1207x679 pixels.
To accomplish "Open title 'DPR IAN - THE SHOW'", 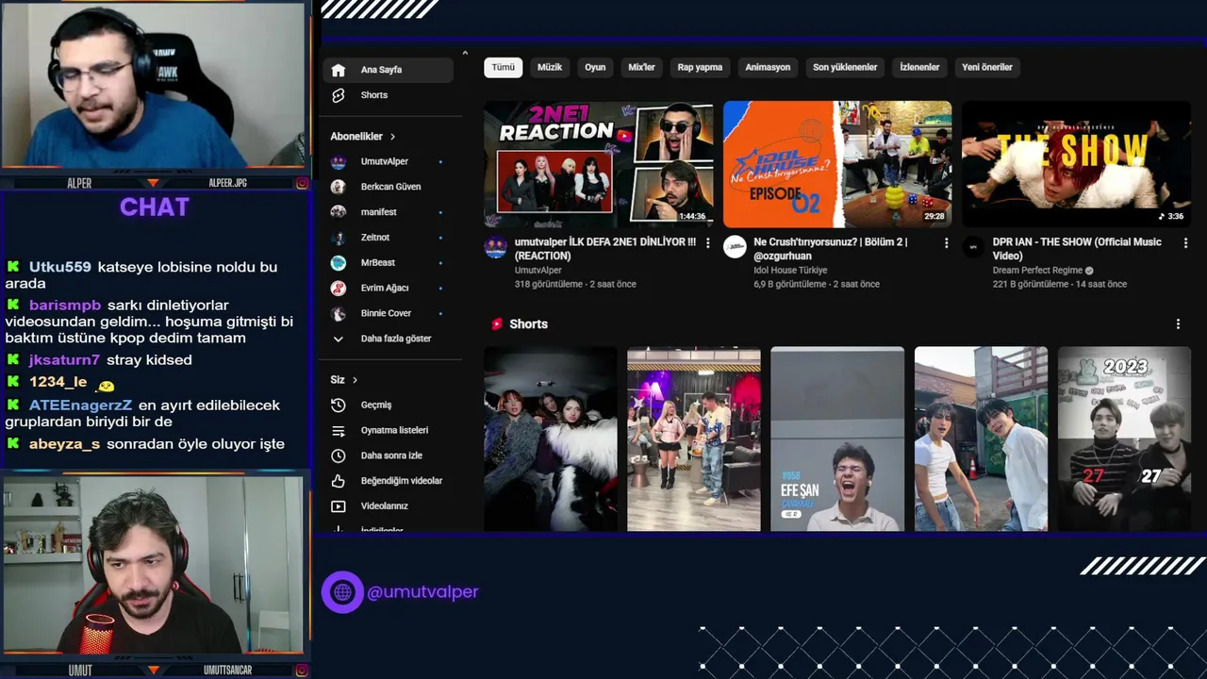I will click(1077, 249).
